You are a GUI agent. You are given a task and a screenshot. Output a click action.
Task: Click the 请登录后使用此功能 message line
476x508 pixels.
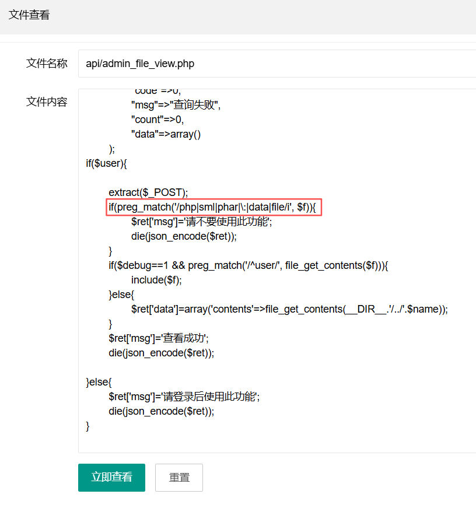[x=184, y=397]
